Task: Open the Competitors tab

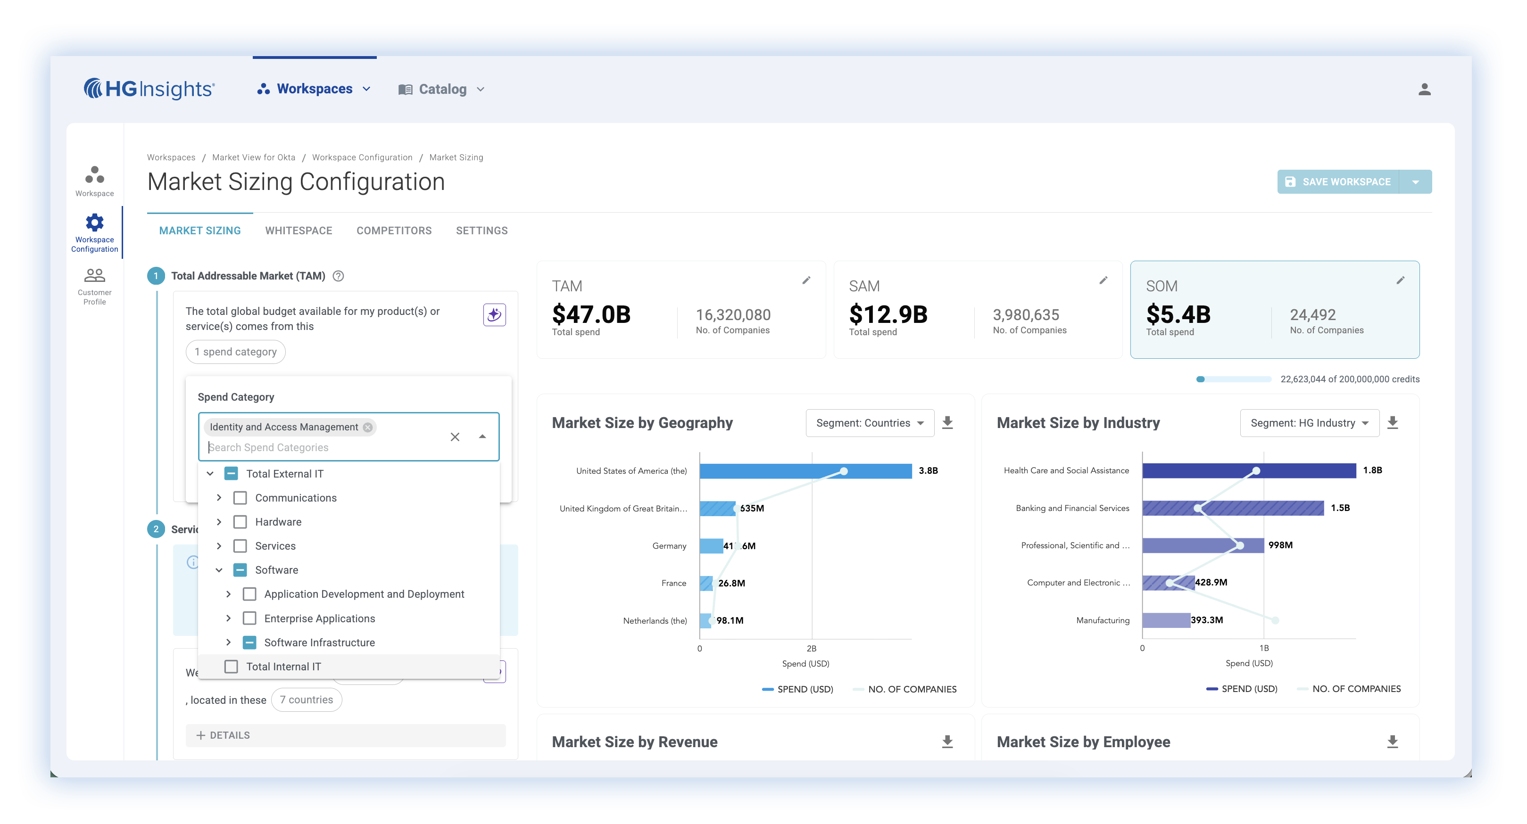Action: tap(394, 231)
